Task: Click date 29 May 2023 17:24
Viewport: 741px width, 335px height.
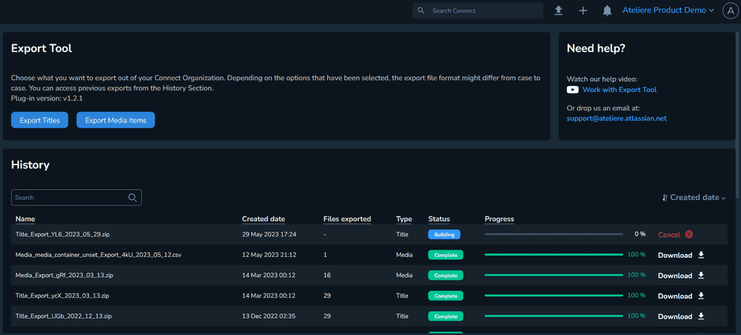Action: tap(269, 234)
